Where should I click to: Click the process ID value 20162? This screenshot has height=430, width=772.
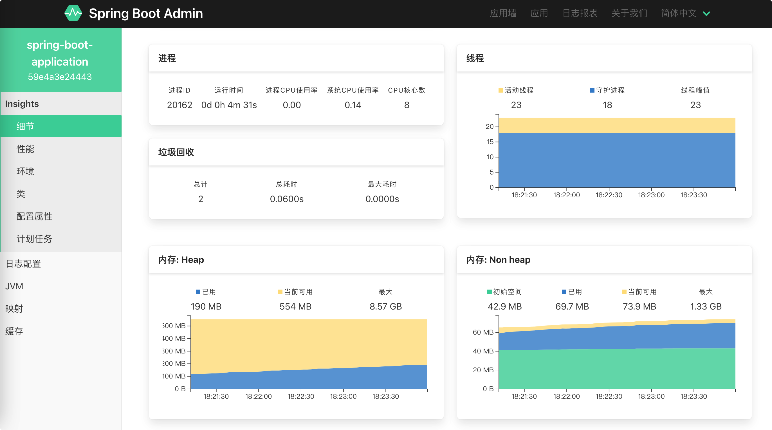point(179,105)
